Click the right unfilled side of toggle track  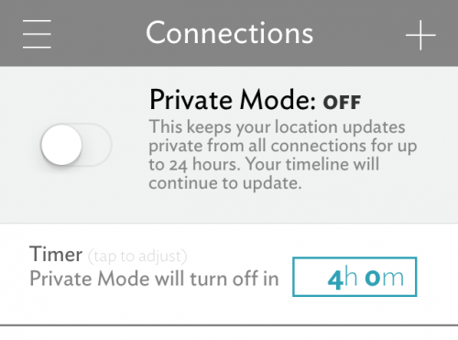tap(97, 145)
